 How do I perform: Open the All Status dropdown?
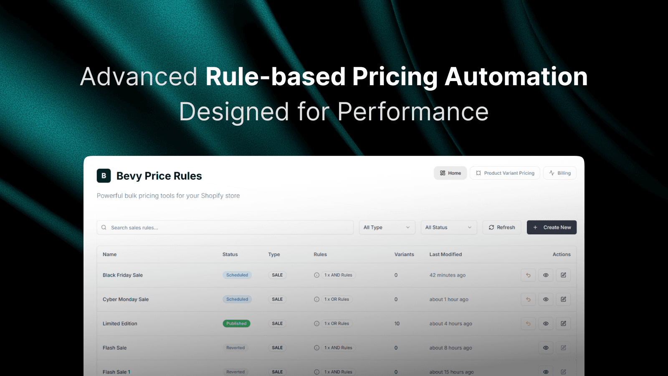click(449, 227)
